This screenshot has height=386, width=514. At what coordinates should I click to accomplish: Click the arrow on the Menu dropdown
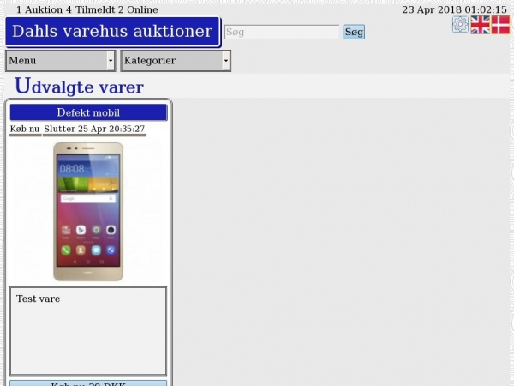click(111, 61)
